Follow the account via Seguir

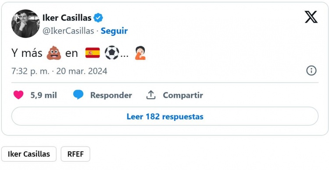pos(114,31)
